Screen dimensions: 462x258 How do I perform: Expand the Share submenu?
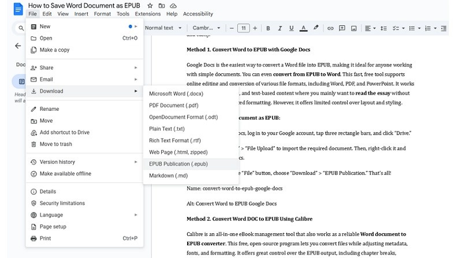[84, 68]
